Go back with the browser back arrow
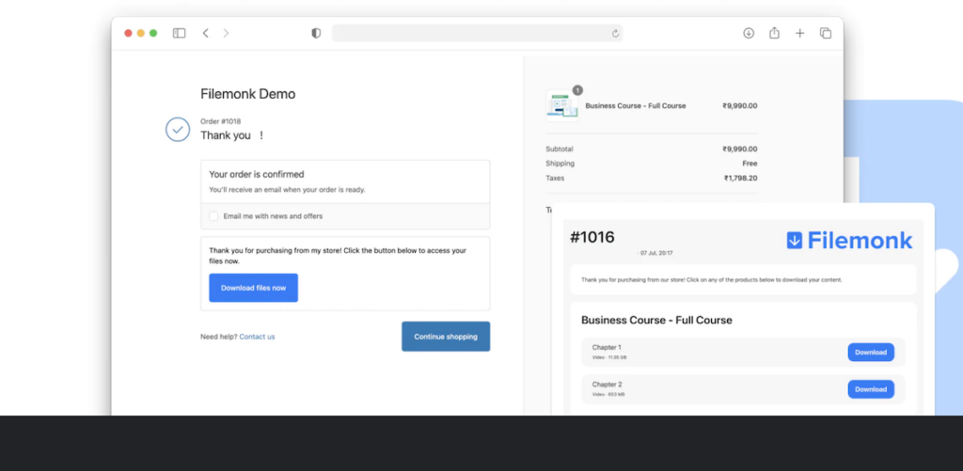The width and height of the screenshot is (963, 471). [206, 33]
